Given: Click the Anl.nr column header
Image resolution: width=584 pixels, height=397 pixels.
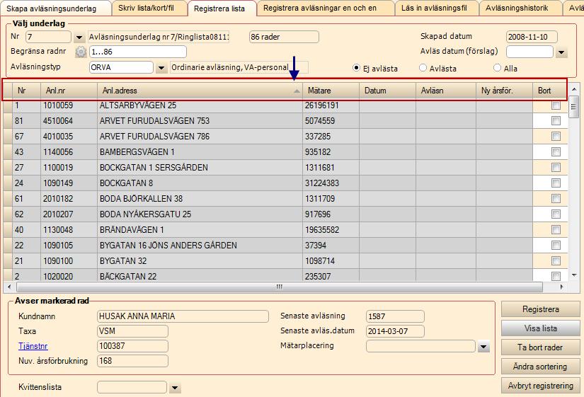Looking at the screenshot, I should pos(69,91).
